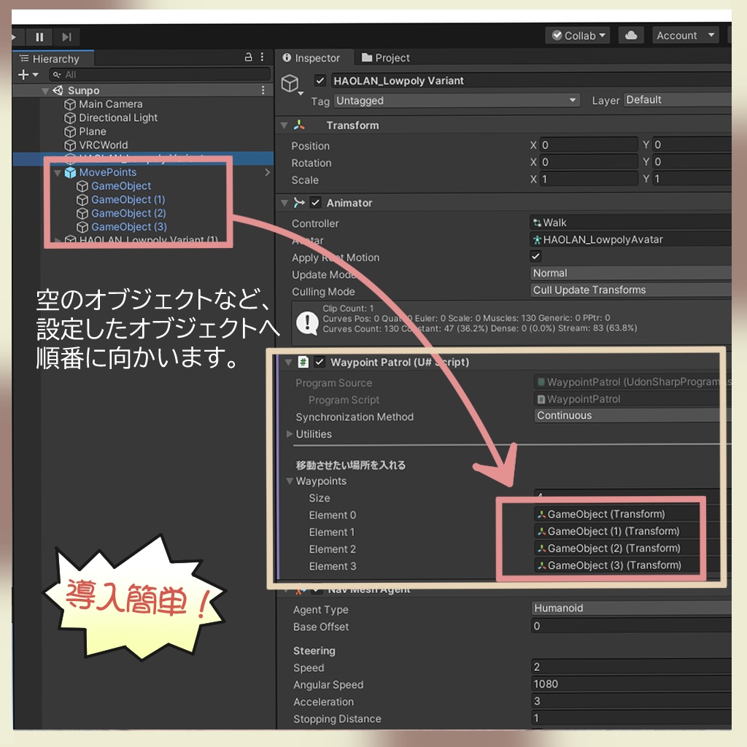Screen dimensions: 747x747
Task: Click the Walk controller field
Action: 631,222
